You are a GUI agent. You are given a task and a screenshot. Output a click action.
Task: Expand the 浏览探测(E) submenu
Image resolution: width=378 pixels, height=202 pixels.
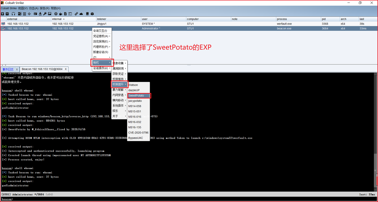102,41
